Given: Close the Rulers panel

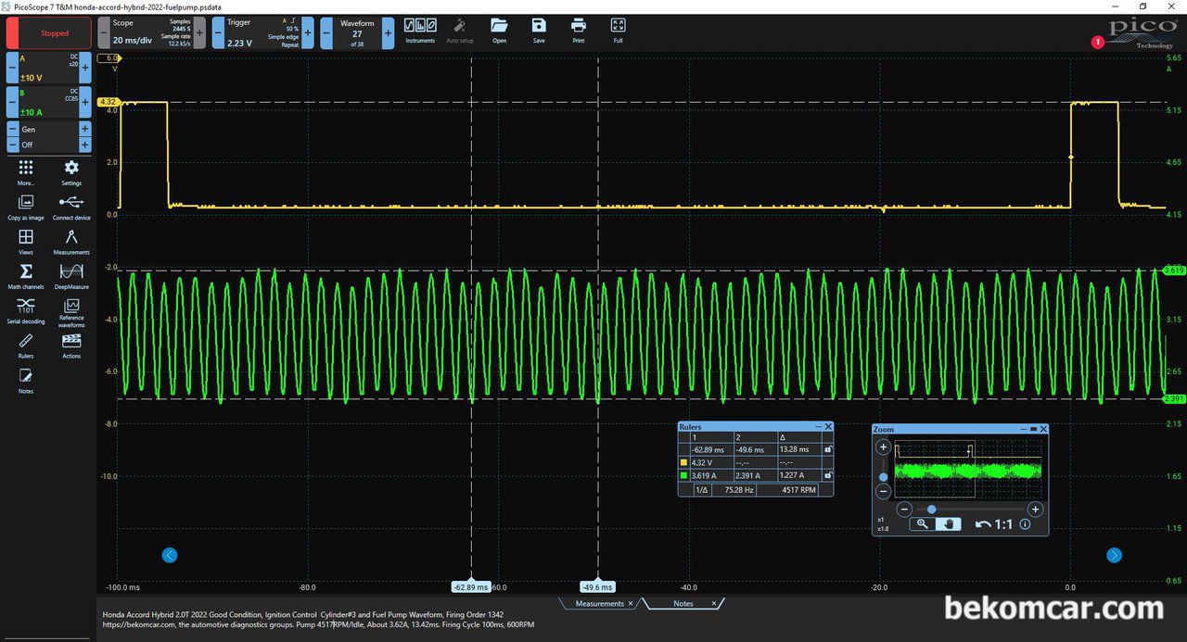Looking at the screenshot, I should point(828,426).
